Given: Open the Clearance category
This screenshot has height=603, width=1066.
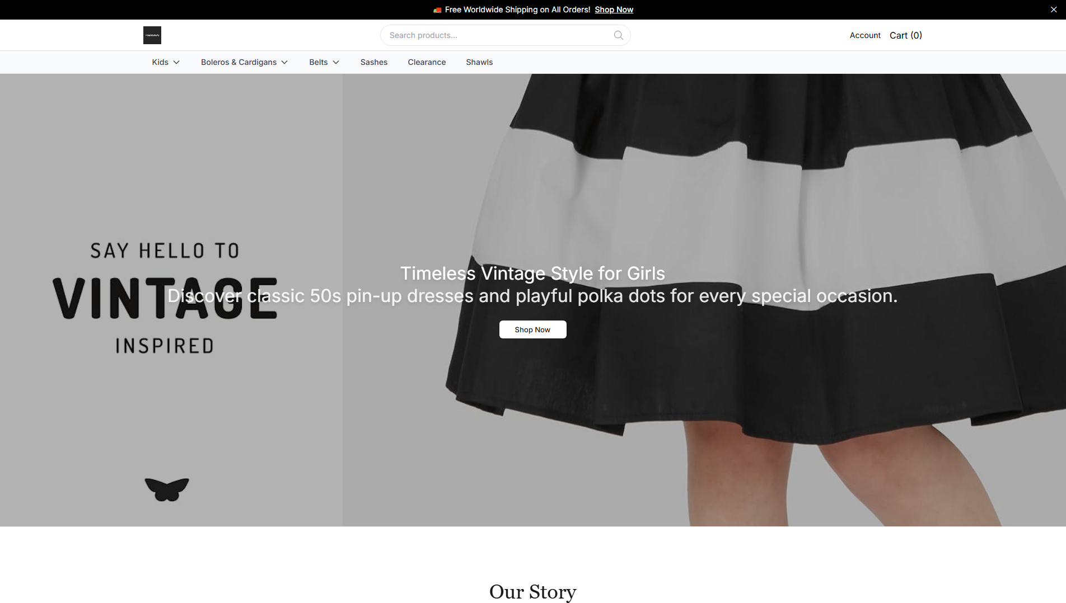Looking at the screenshot, I should (427, 62).
